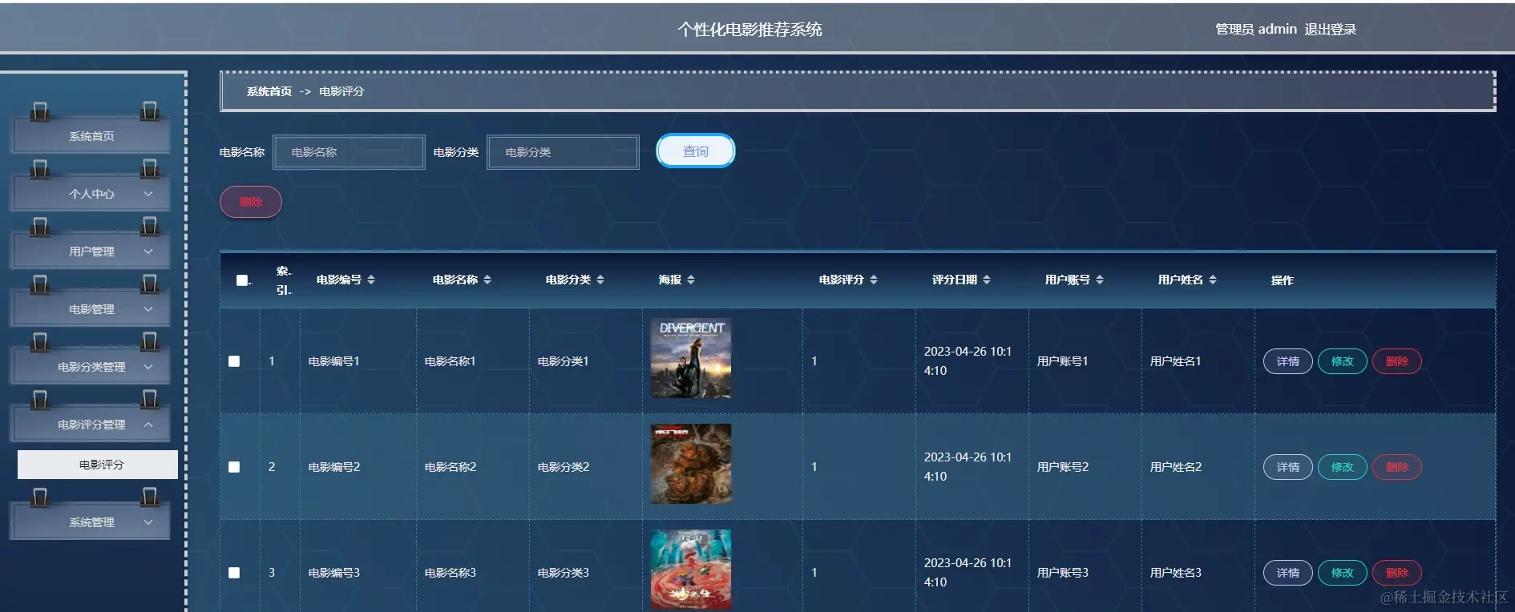Image resolution: width=1515 pixels, height=612 pixels.
Task: Focus the 电影名称 search input
Action: coord(349,152)
